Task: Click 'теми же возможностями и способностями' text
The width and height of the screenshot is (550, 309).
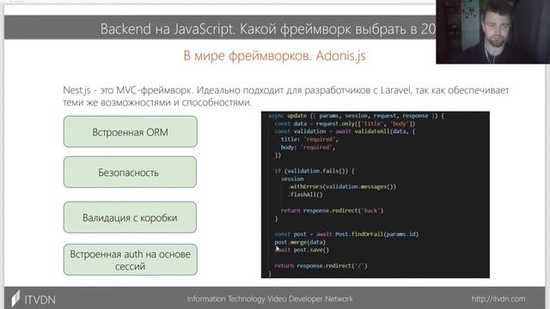Action: pos(157,103)
